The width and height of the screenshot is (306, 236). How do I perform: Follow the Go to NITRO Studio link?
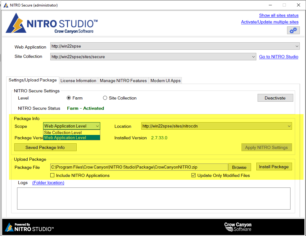[x=278, y=57]
